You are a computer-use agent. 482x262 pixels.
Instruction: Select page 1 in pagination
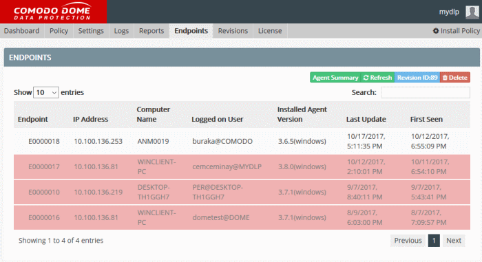coord(434,241)
